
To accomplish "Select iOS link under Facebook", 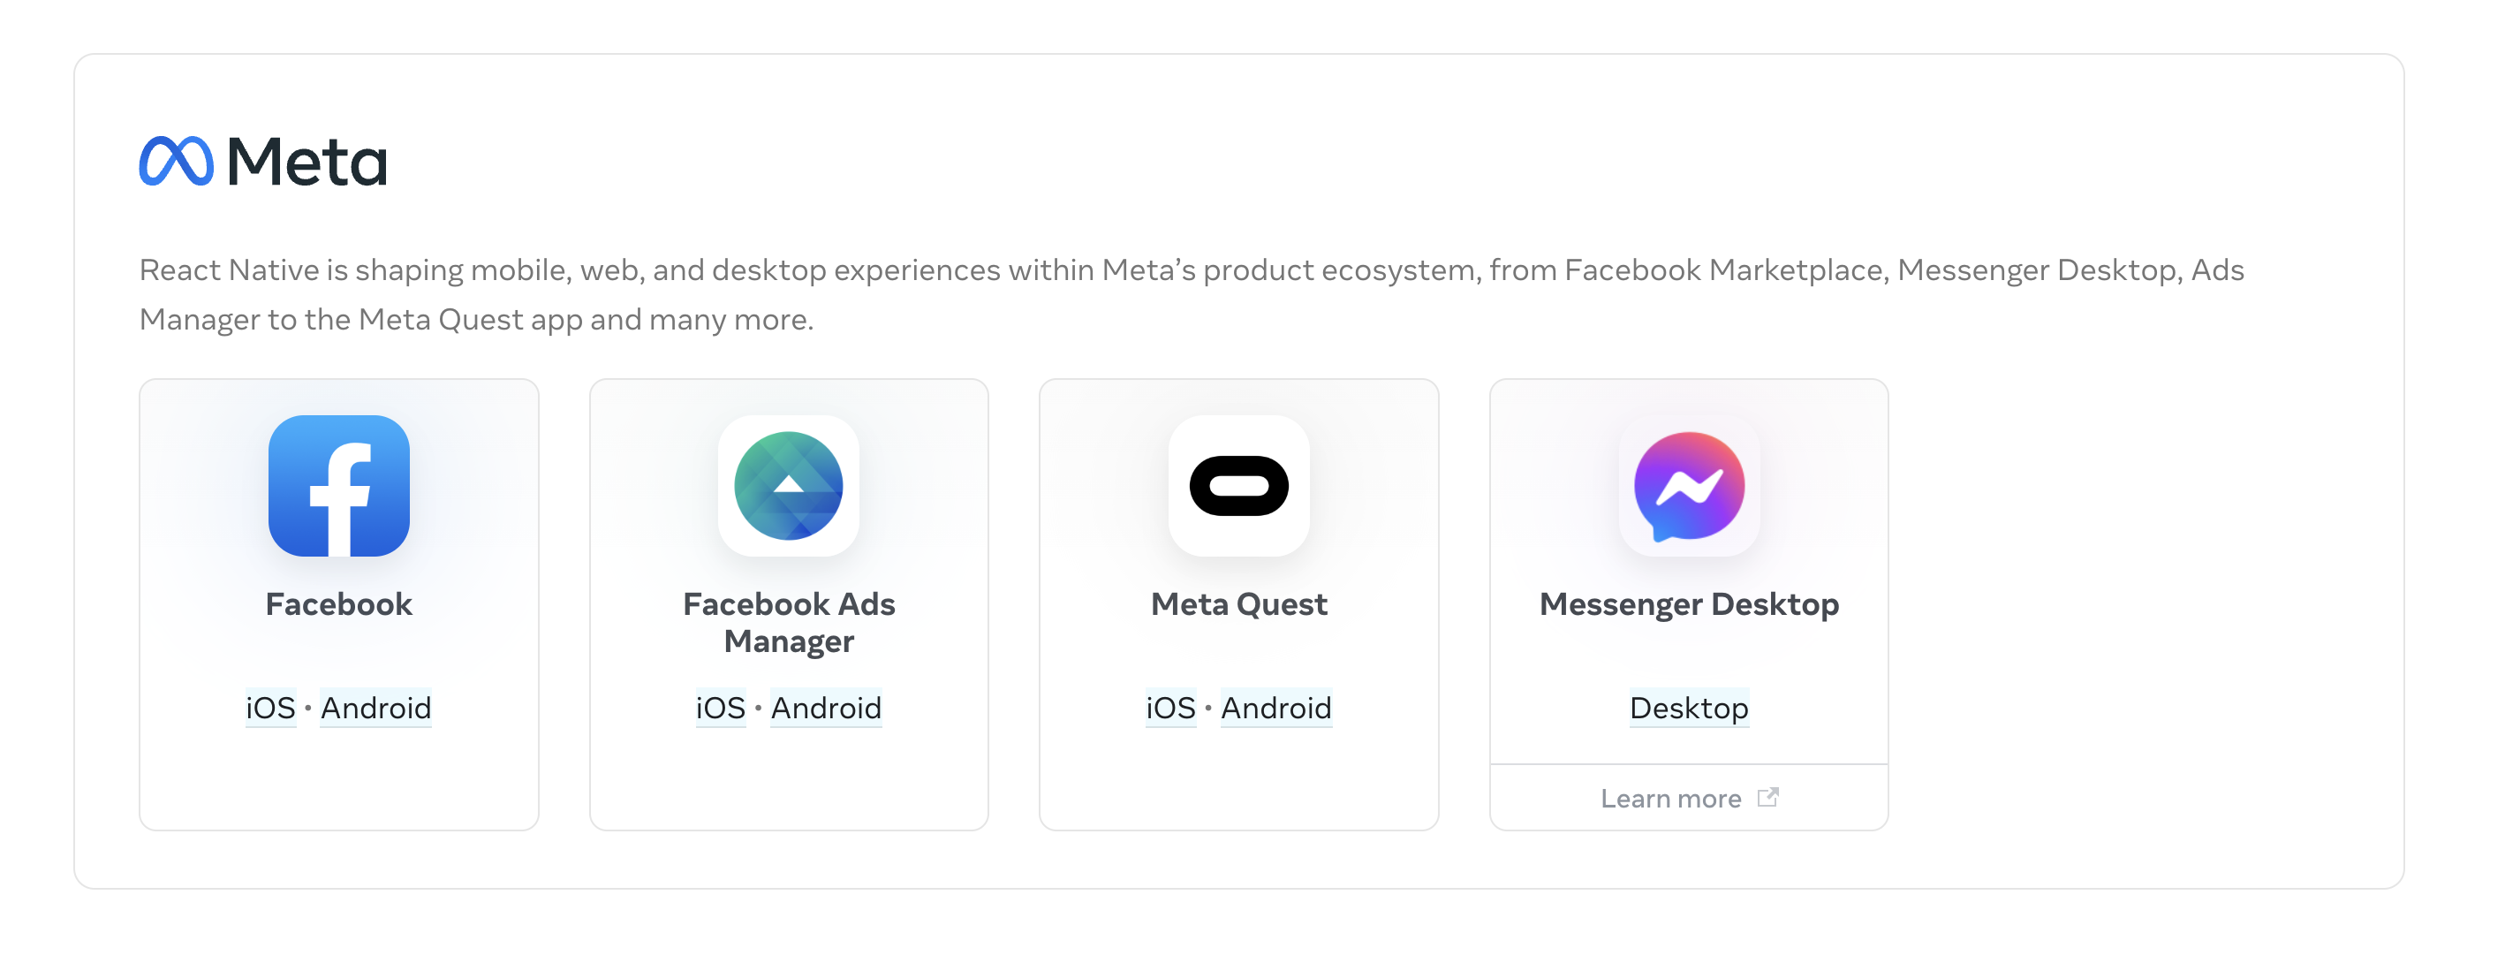I will (x=270, y=707).
